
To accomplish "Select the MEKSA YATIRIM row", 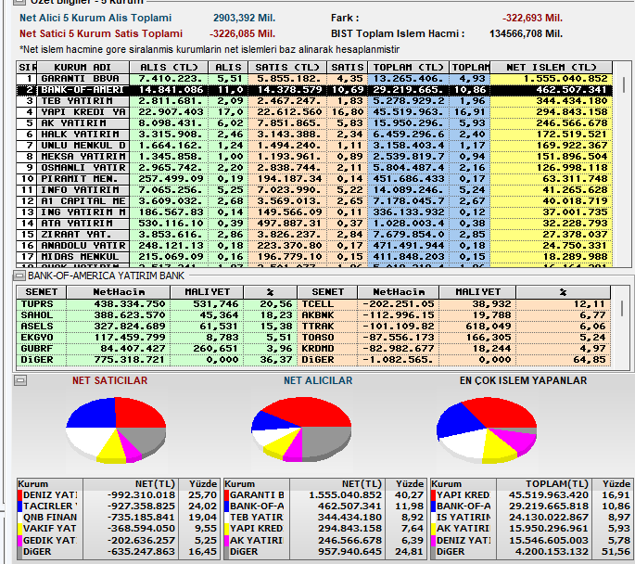I will click(314, 157).
